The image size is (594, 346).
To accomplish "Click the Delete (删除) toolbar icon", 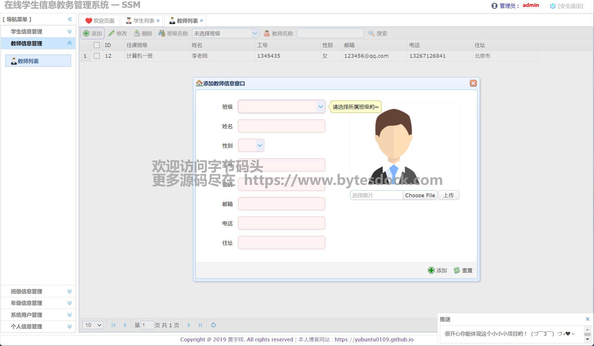I will coord(137,33).
